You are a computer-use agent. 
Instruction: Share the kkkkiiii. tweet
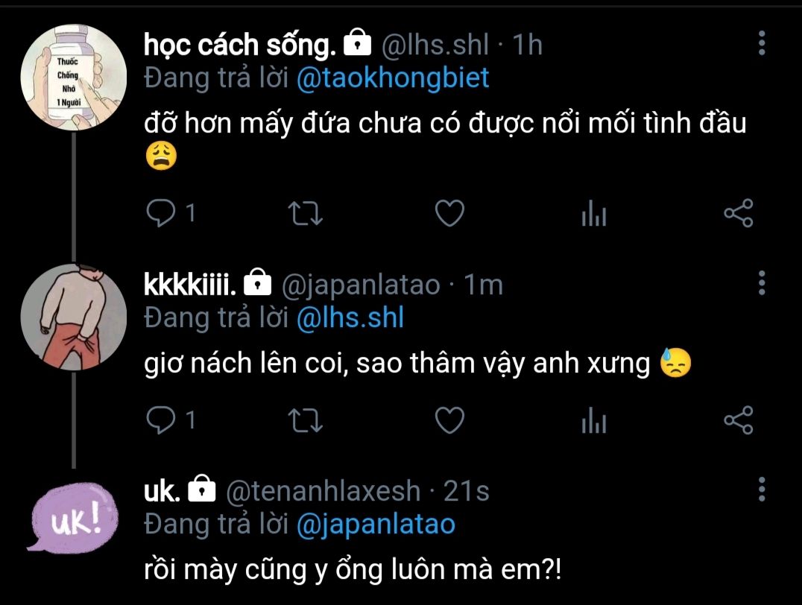pyautogui.click(x=739, y=421)
